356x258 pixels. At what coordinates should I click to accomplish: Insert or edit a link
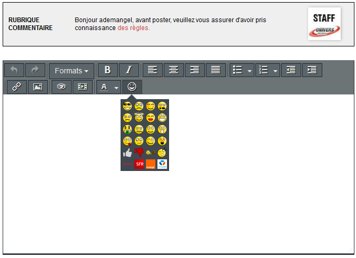(x=17, y=87)
